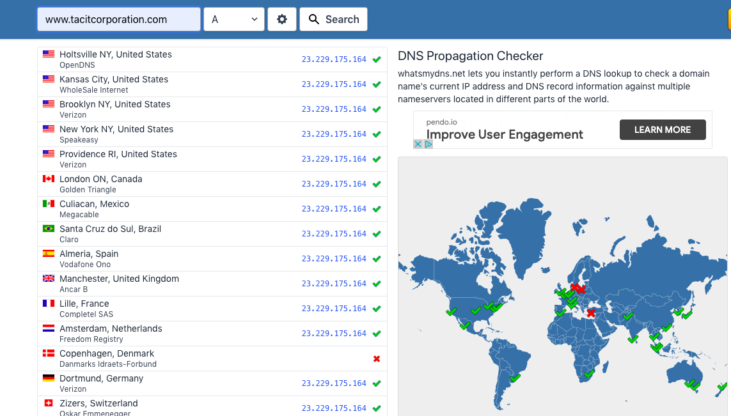Click the red X for Copenhagen, Denmark
The width and height of the screenshot is (731, 416).
pos(377,359)
